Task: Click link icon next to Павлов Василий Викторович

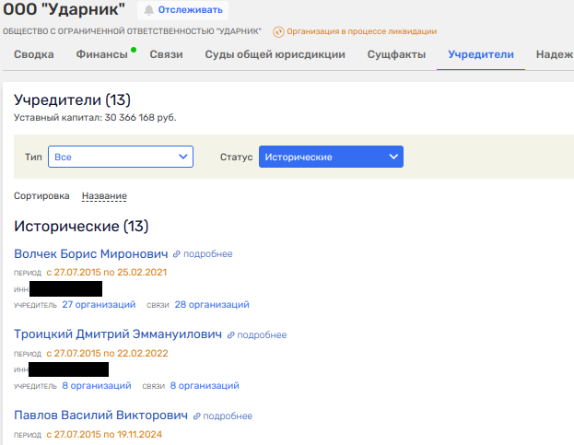Action: point(196,416)
